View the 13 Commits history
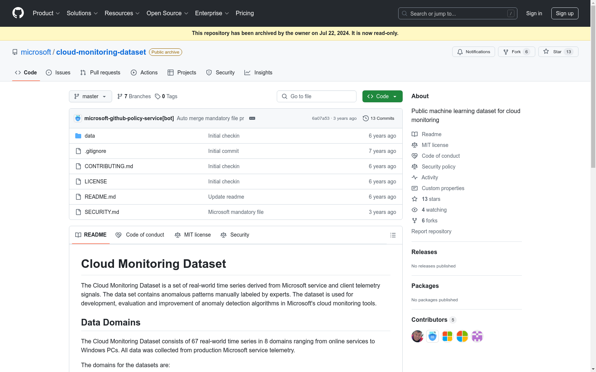596x372 pixels. (378, 118)
